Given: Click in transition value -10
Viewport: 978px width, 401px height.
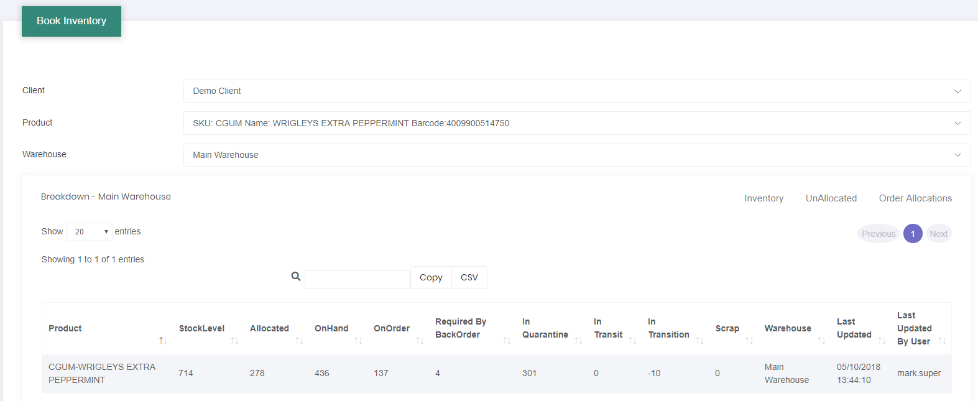Looking at the screenshot, I should click(x=654, y=373).
